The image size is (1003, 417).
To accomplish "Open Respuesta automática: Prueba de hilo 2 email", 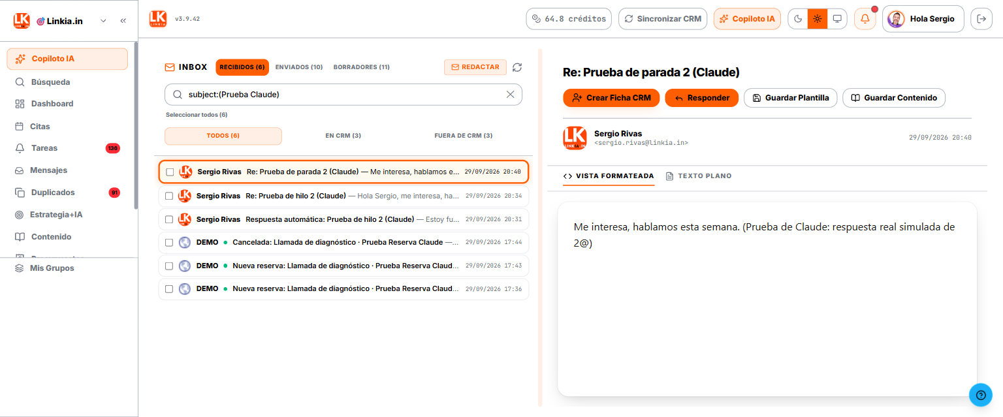I will pyautogui.click(x=343, y=219).
